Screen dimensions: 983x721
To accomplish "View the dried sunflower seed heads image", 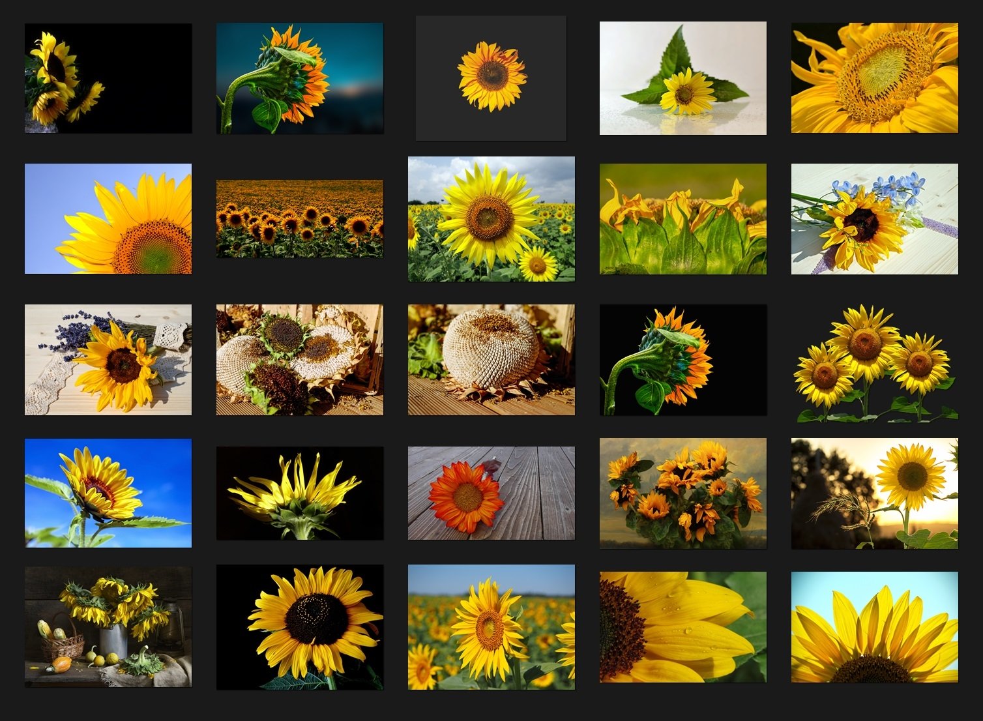I will pyautogui.click(x=300, y=359).
